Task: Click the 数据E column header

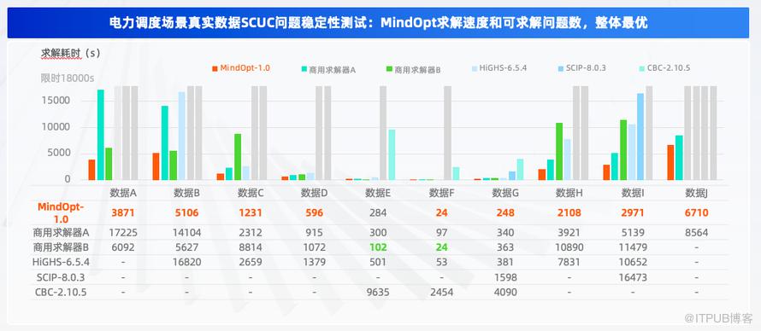Action: pos(378,193)
